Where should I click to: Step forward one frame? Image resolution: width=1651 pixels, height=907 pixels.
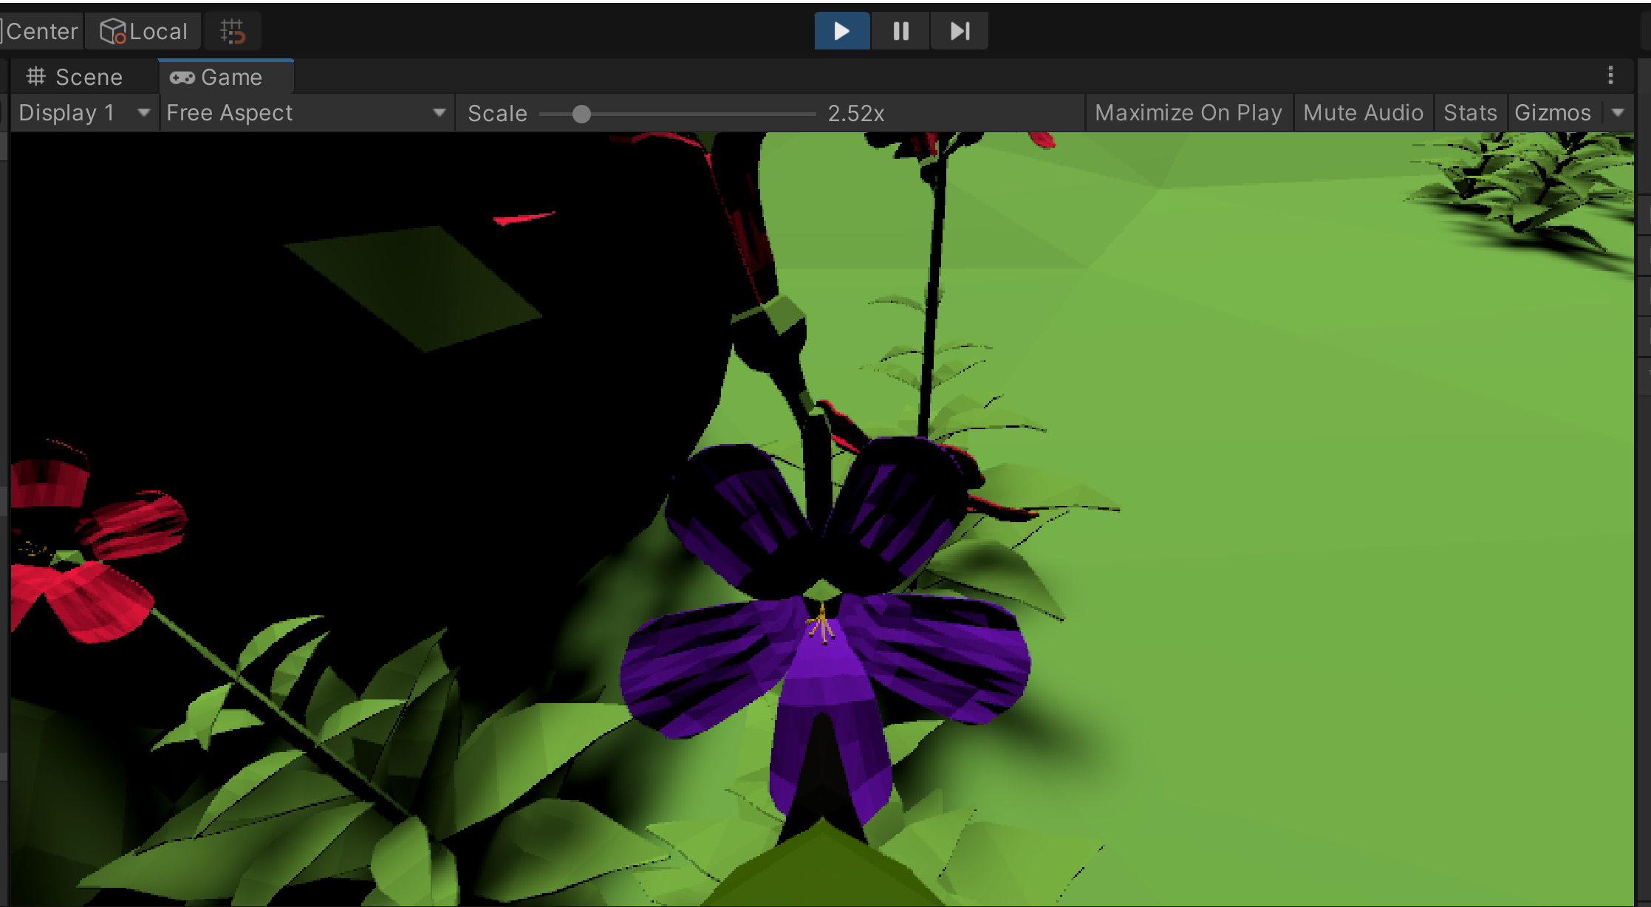point(958,30)
